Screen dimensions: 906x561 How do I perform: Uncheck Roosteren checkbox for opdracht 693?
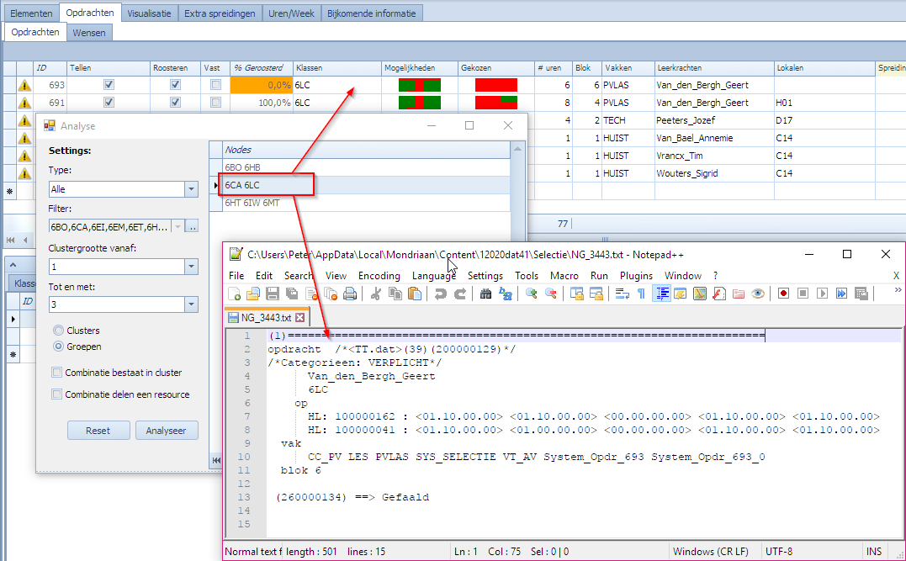(175, 85)
